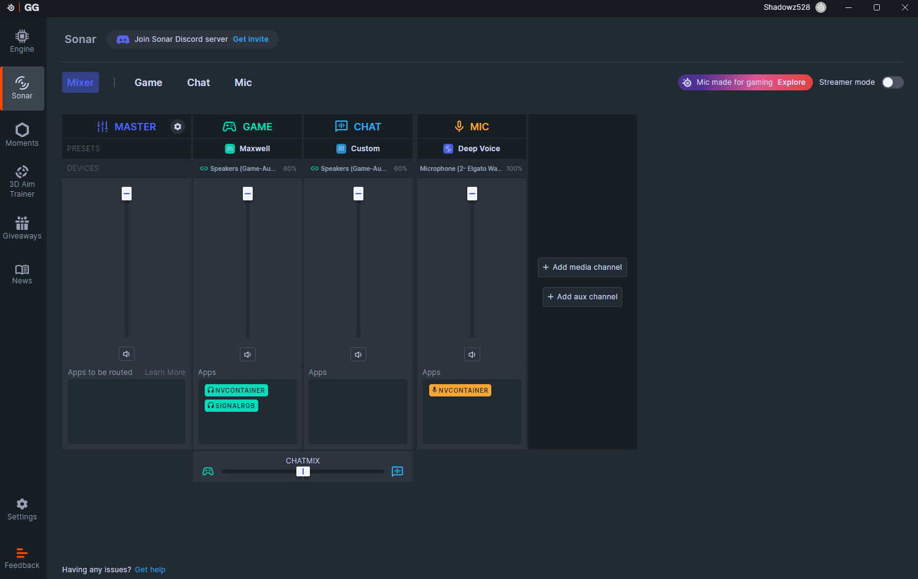
Task: Open Giveaways in the sidebar
Action: (22, 227)
